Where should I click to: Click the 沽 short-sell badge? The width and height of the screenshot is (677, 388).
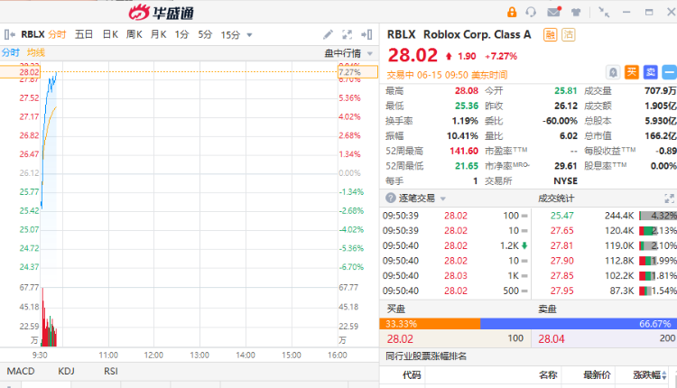568,34
